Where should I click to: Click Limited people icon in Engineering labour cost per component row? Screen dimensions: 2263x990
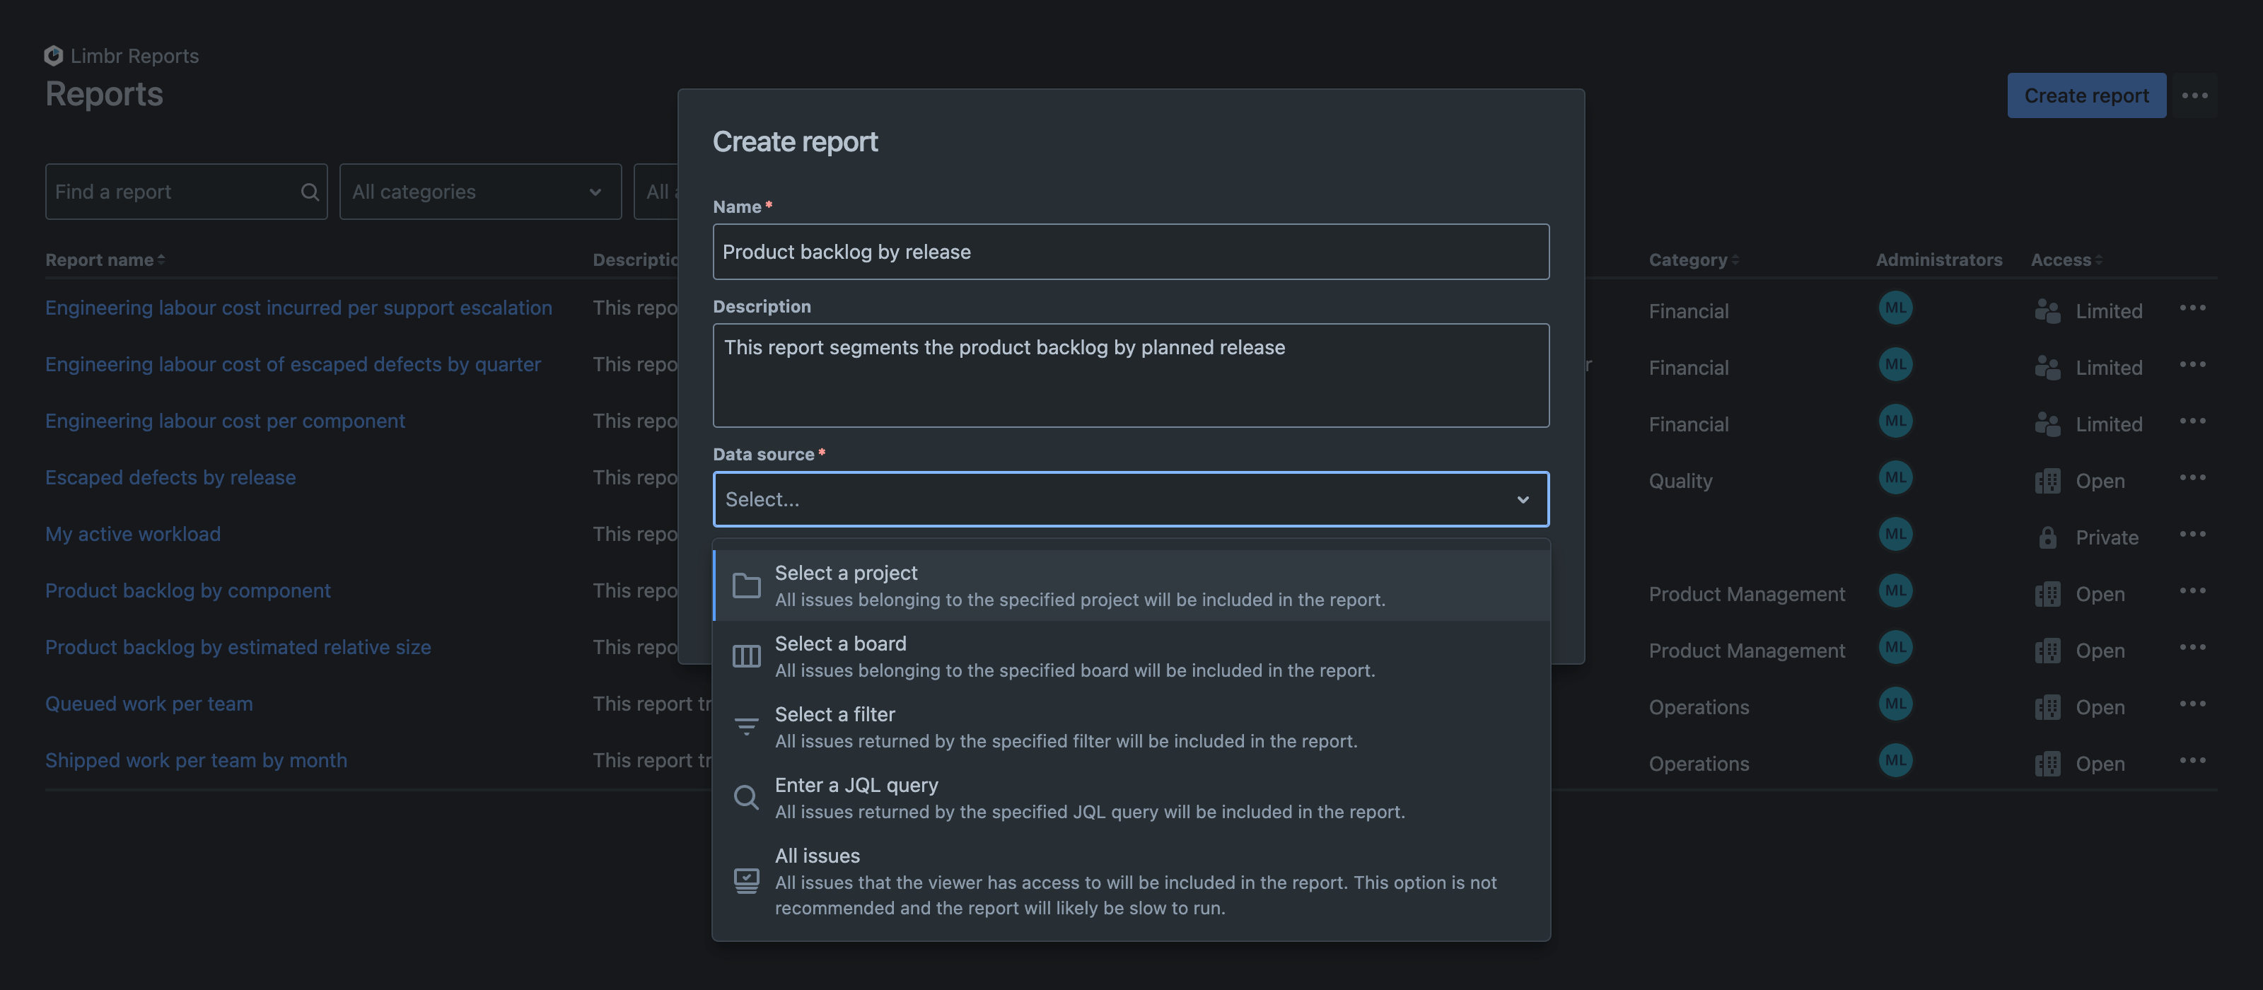(x=2047, y=424)
